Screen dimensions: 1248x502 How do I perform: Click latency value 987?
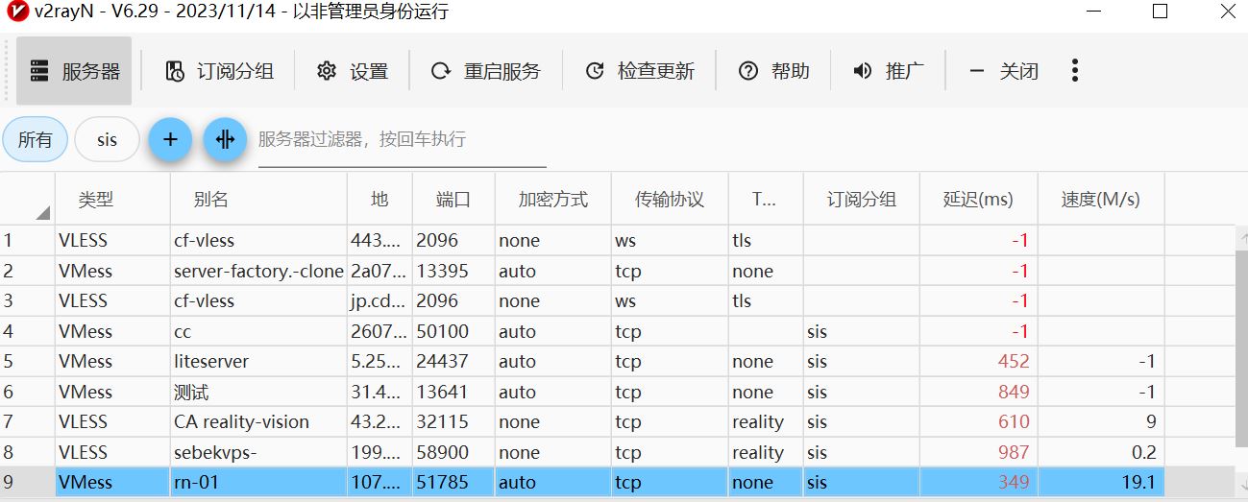pos(1014,453)
